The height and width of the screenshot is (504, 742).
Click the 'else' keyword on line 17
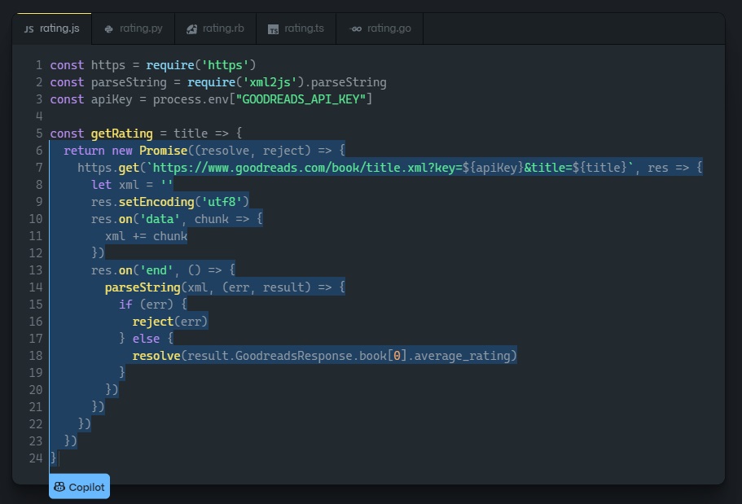(146, 339)
